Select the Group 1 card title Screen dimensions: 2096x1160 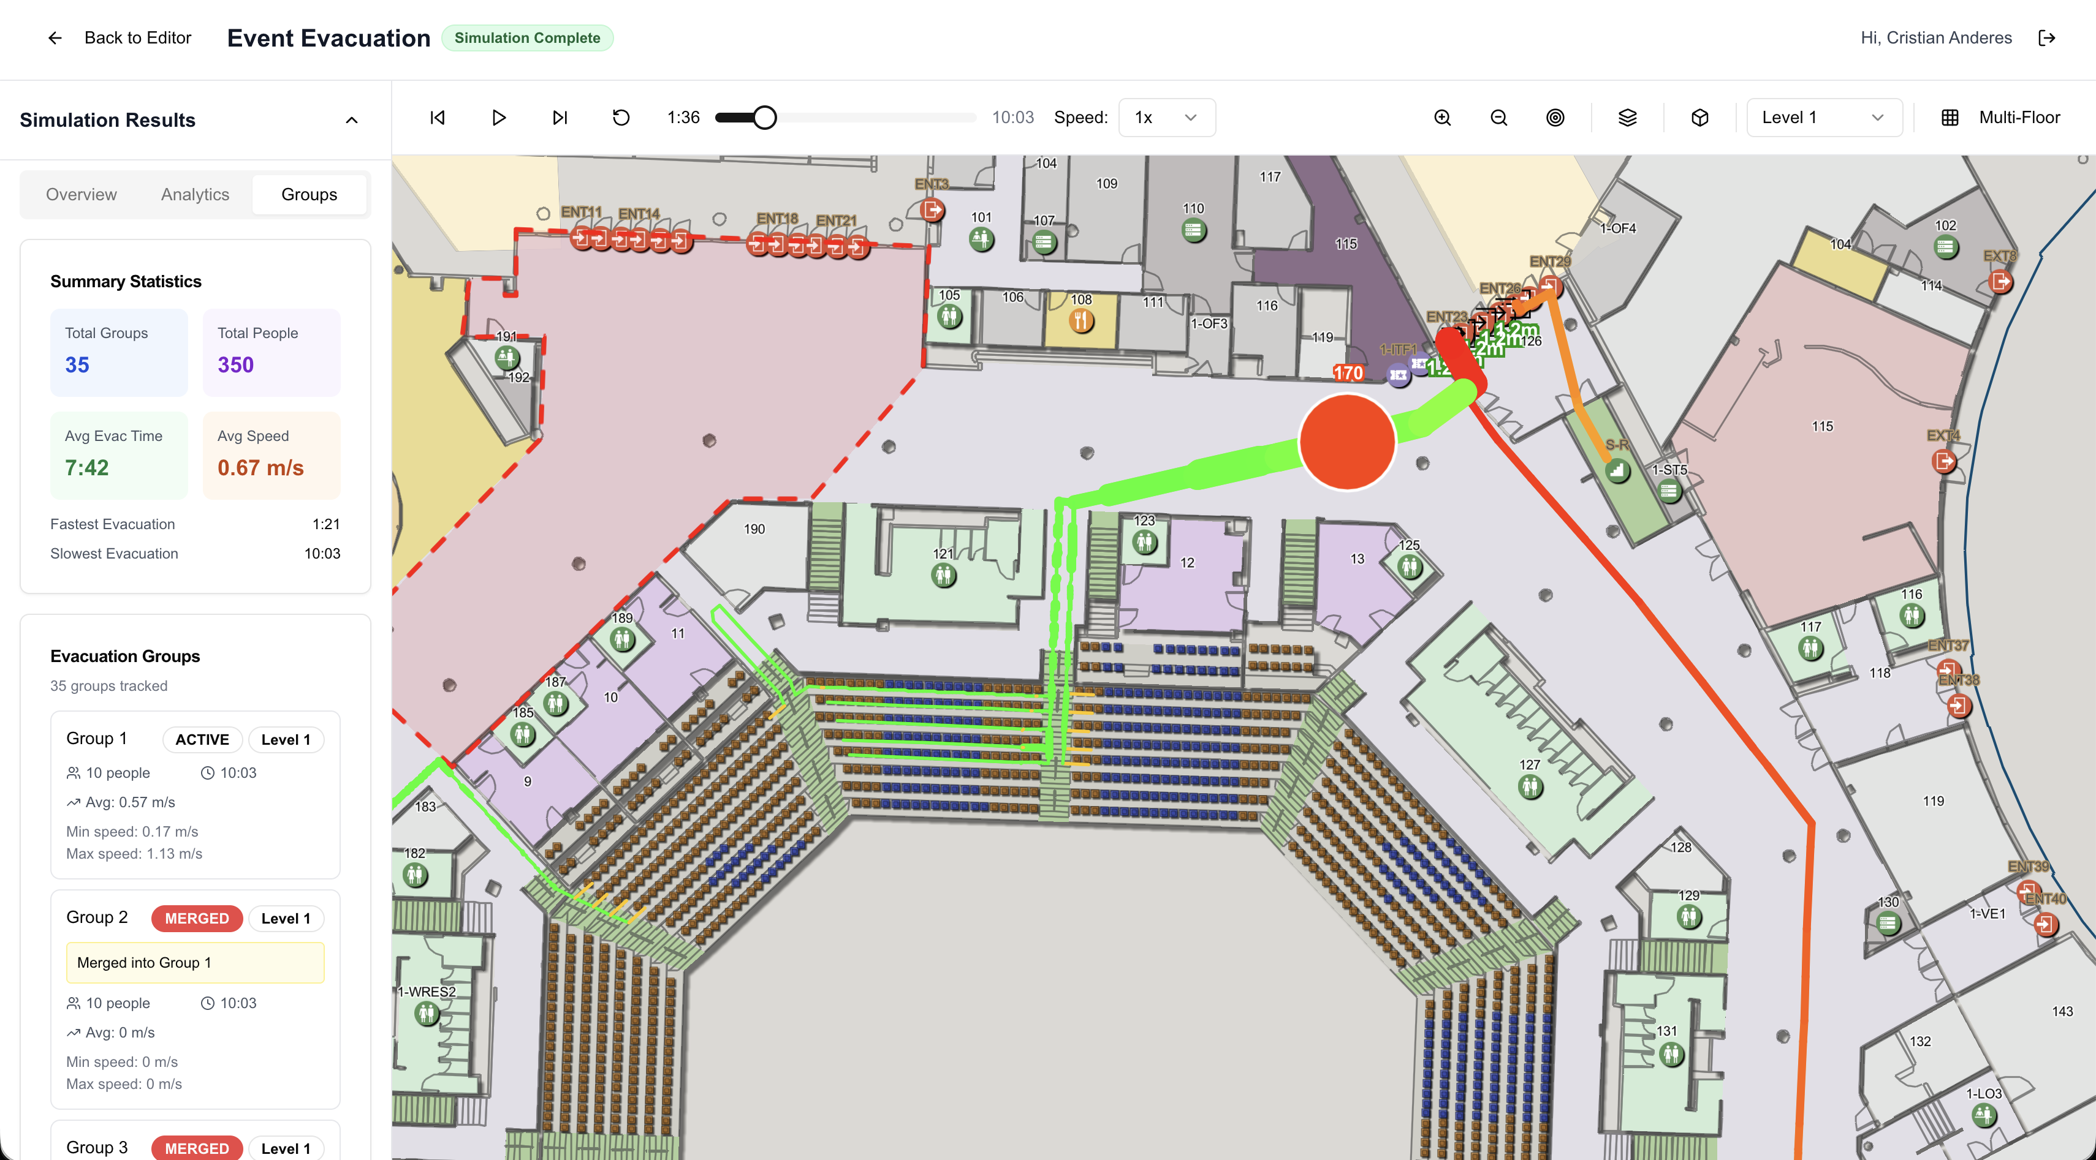97,738
